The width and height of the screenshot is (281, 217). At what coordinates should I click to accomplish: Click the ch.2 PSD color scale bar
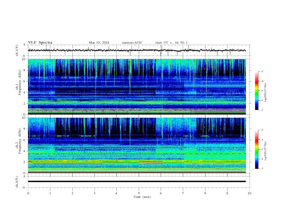257,149
